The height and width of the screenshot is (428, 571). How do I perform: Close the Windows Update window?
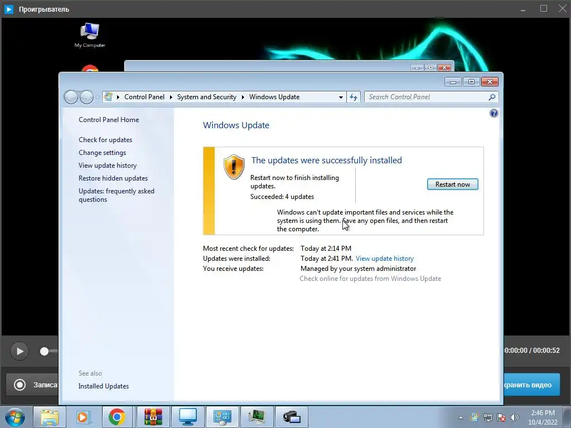pyautogui.click(x=490, y=82)
